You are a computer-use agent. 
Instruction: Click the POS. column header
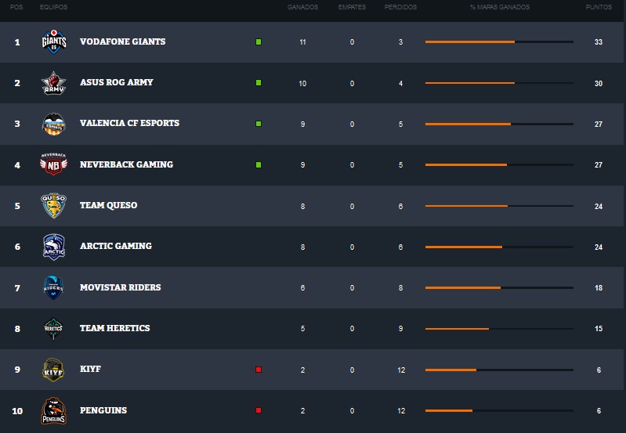pyautogui.click(x=16, y=7)
